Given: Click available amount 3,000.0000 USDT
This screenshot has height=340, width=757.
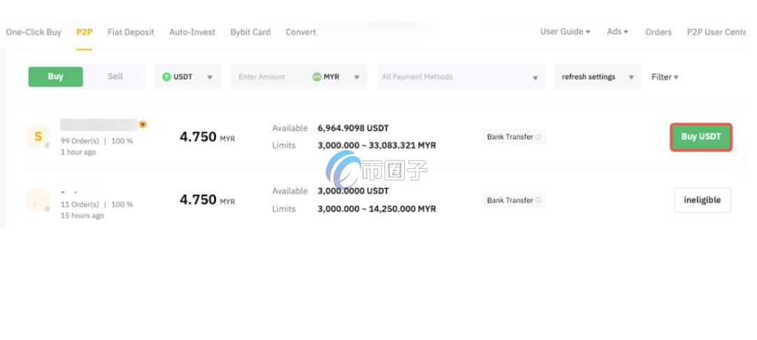Looking at the screenshot, I should pyautogui.click(x=353, y=191).
